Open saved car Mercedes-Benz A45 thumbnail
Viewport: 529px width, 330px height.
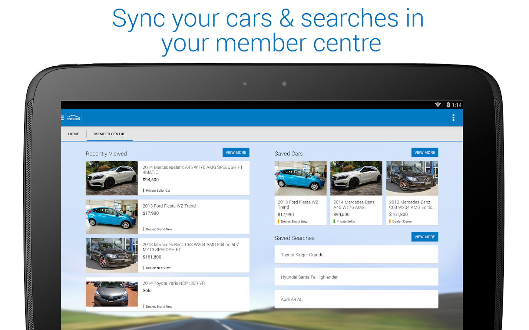(356, 178)
